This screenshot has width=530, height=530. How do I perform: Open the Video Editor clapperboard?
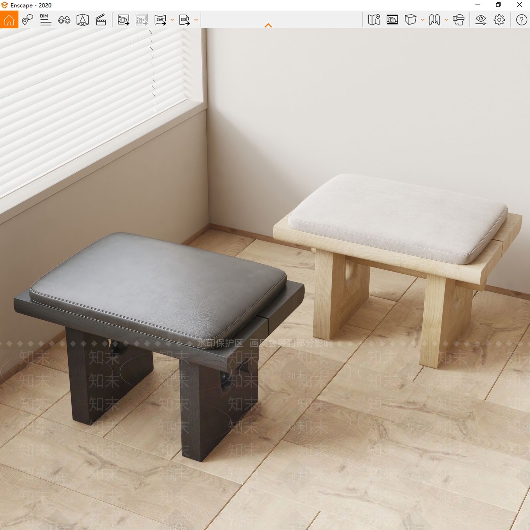point(101,20)
